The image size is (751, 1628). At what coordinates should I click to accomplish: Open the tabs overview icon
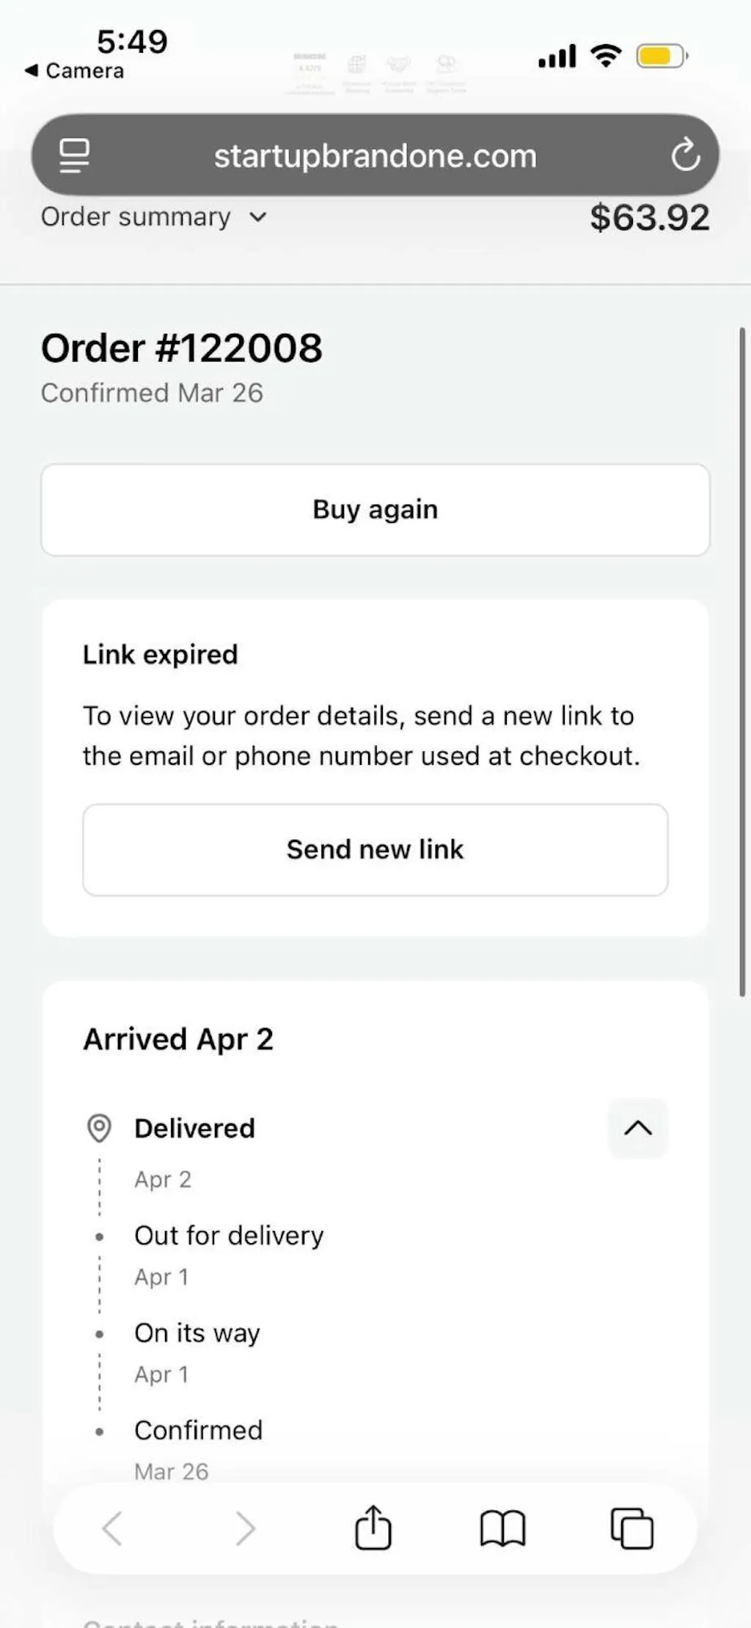coord(631,1529)
